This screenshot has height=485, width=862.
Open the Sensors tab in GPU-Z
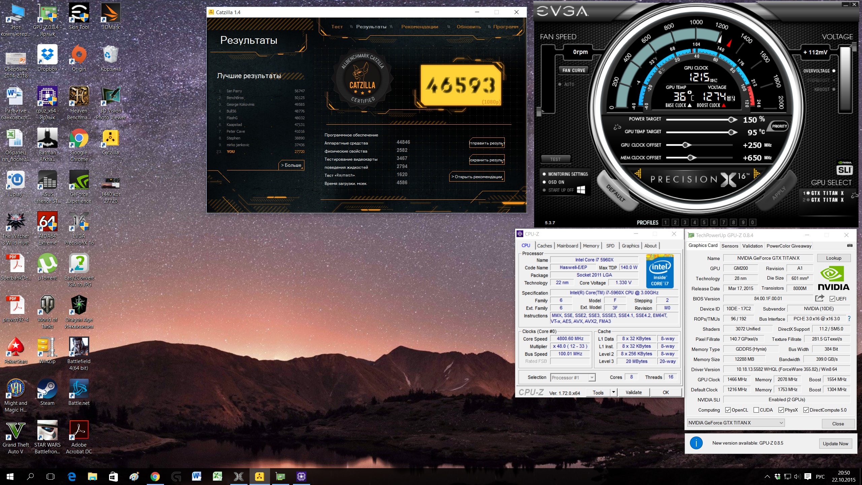click(730, 246)
